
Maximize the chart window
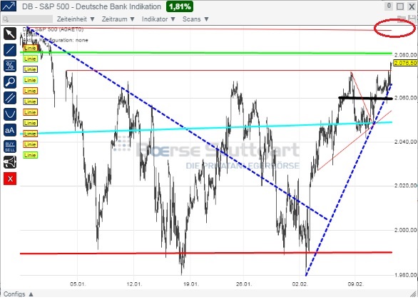coord(400,6)
